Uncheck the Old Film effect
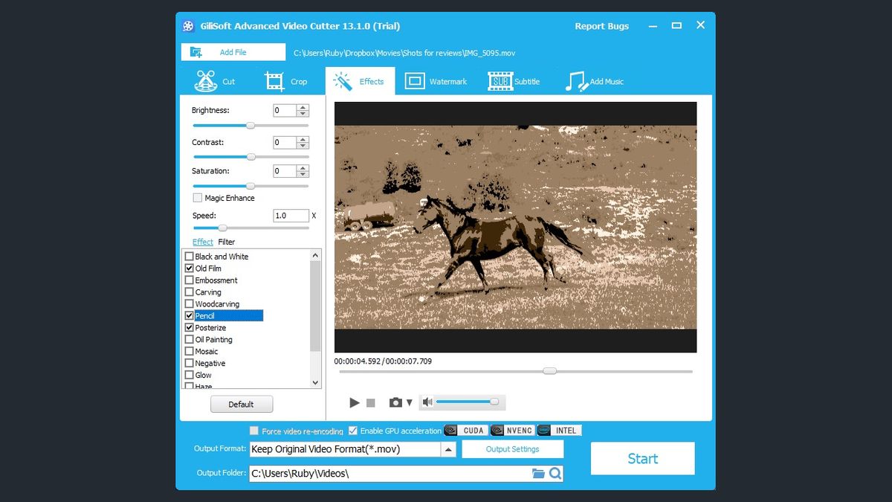 [x=189, y=268]
